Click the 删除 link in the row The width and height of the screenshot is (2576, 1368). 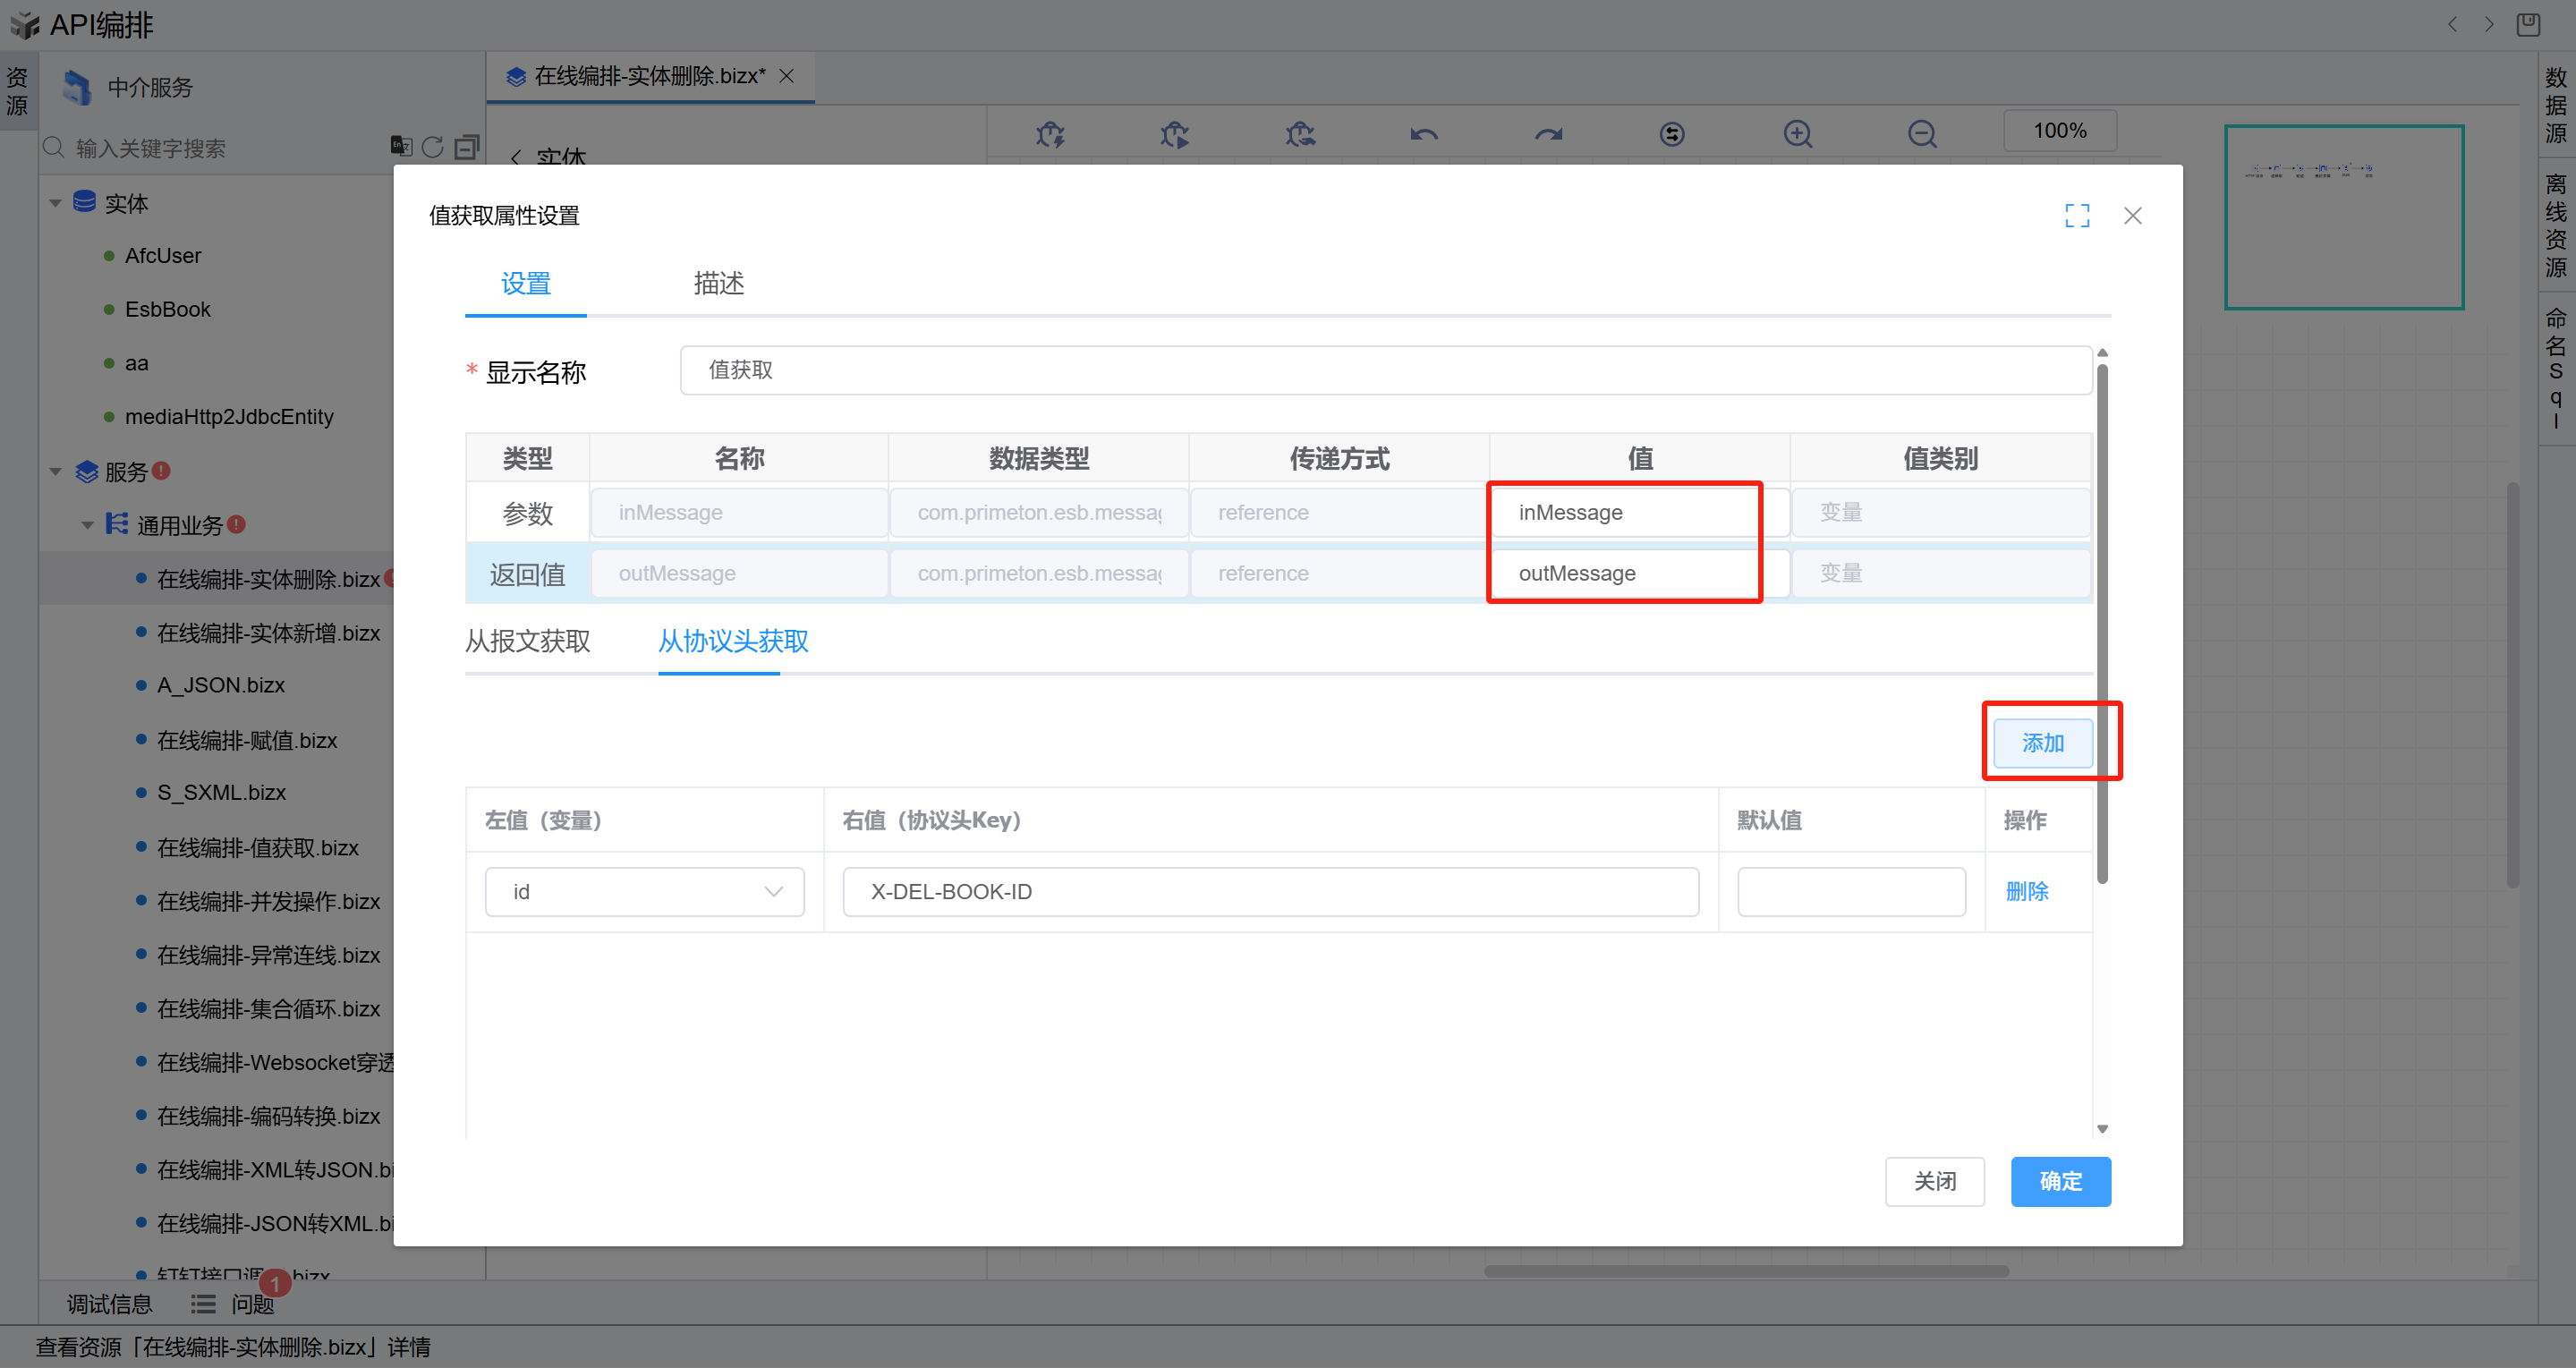click(x=2026, y=891)
